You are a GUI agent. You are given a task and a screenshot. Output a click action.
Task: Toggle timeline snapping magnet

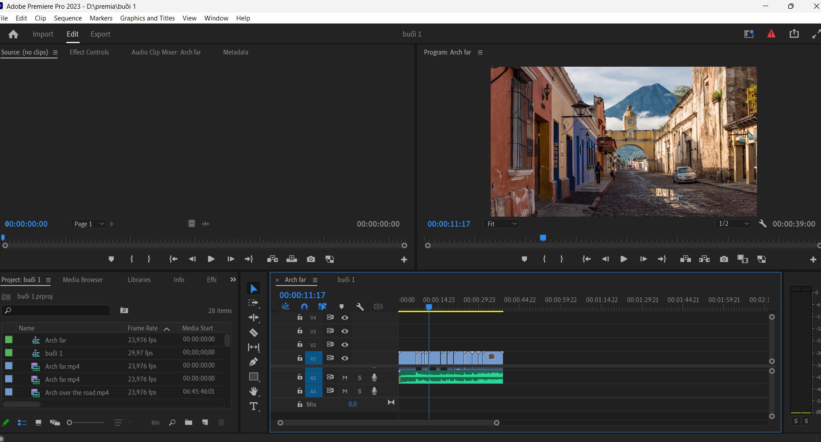(304, 306)
